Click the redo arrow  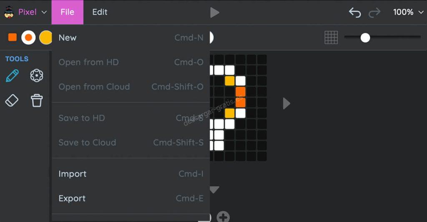click(x=374, y=13)
